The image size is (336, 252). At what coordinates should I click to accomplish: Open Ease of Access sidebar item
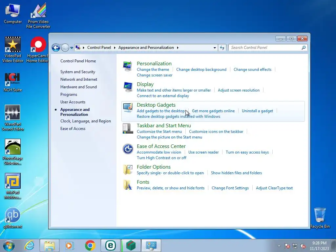[73, 129]
